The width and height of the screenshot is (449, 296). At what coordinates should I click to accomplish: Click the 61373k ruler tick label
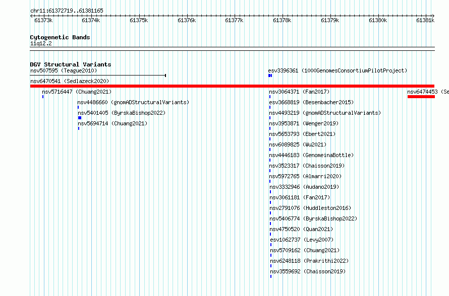point(43,20)
